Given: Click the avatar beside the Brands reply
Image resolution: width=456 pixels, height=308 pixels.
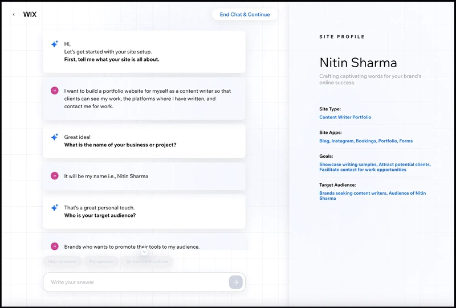Looking at the screenshot, I should pyautogui.click(x=55, y=247).
